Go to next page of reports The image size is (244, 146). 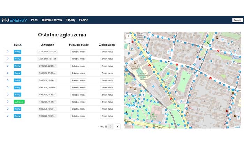(117, 127)
